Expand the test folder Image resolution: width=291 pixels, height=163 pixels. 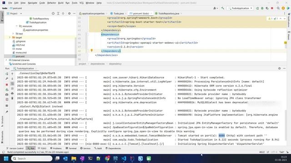[x=13, y=34]
